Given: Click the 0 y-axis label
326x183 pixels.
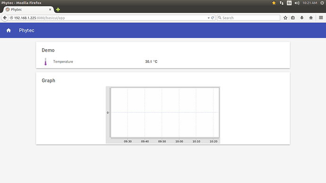Looking at the screenshot, I should click(108, 113).
